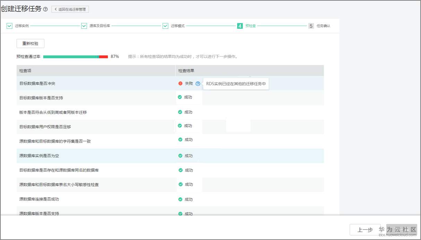Select the row 源数据库实例是否为空
The image size is (421, 240).
click(170, 156)
